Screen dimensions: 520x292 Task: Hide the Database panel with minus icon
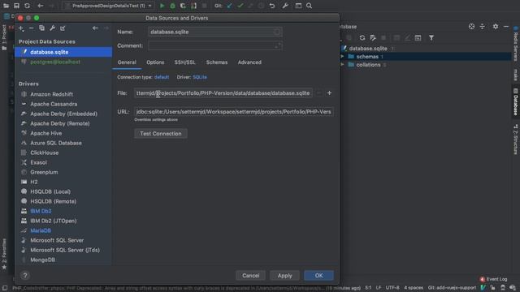506,27
